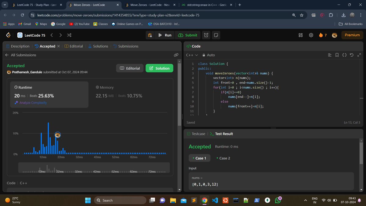Click the debugger icon beside Run
366x206 pixels.
pyautogui.click(x=150, y=35)
